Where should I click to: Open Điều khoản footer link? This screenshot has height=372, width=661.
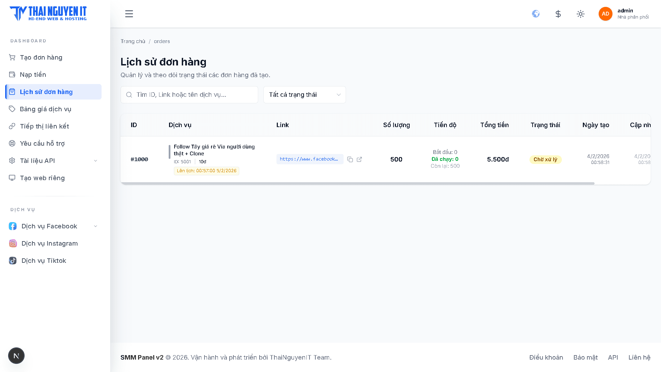click(x=546, y=358)
